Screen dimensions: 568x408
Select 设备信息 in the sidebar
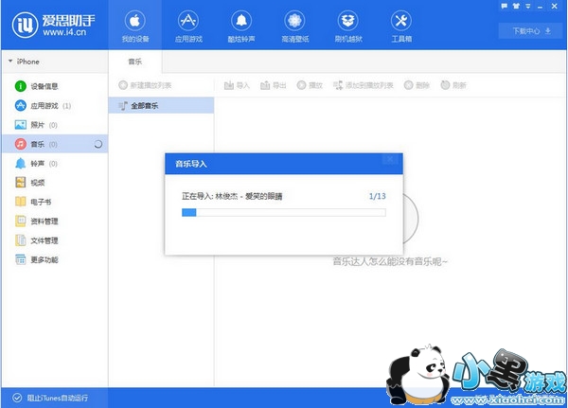pos(55,86)
